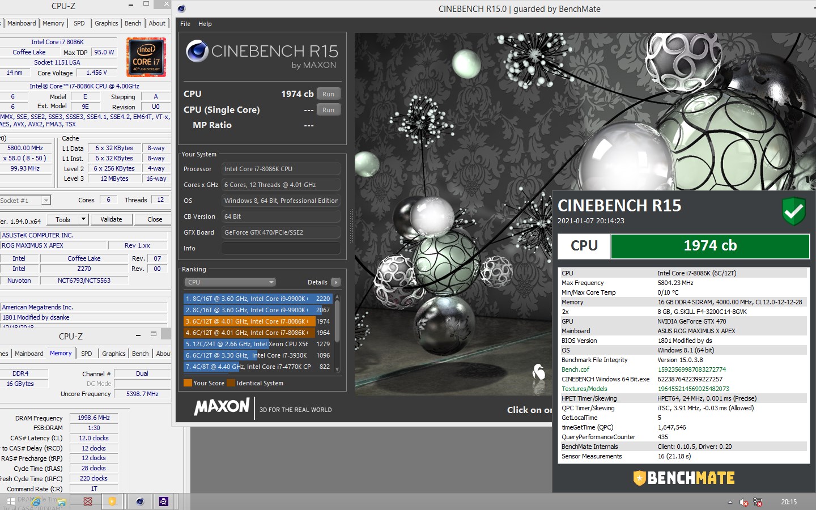Open About tab in upper CPU-Z window
The width and height of the screenshot is (816, 510).
pyautogui.click(x=158, y=23)
